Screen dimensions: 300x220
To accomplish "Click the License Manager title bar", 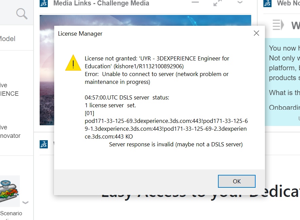I will coord(153,34).
